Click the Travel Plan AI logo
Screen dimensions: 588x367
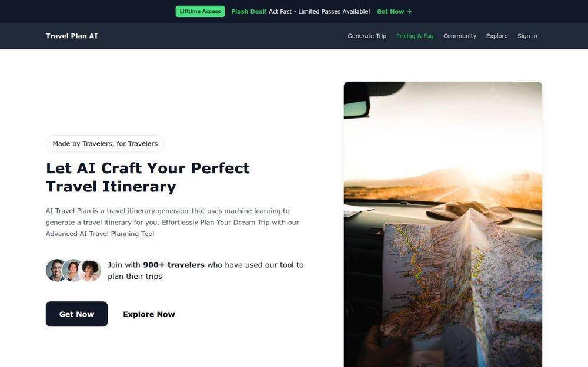[x=72, y=36]
